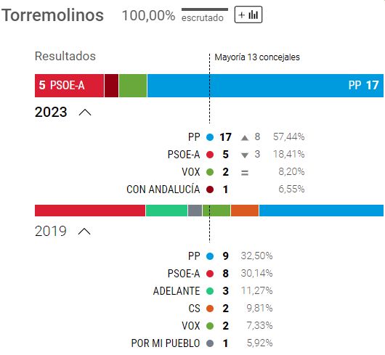
Task: Collapse the 2019 results chevron
Action: click(x=84, y=232)
